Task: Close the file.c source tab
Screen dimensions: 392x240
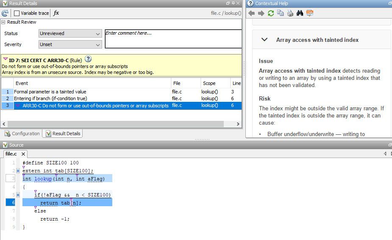Action: [23, 154]
